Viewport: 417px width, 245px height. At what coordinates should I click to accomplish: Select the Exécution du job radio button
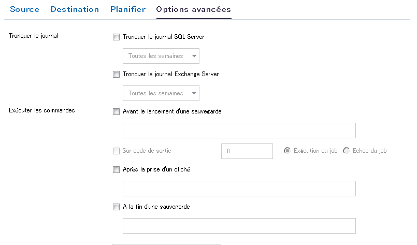tap(287, 151)
